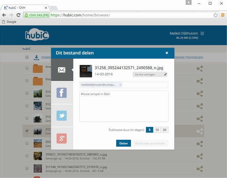The image size is (227, 178).
Task: Click browser forward arrow button
Action: (11, 15)
